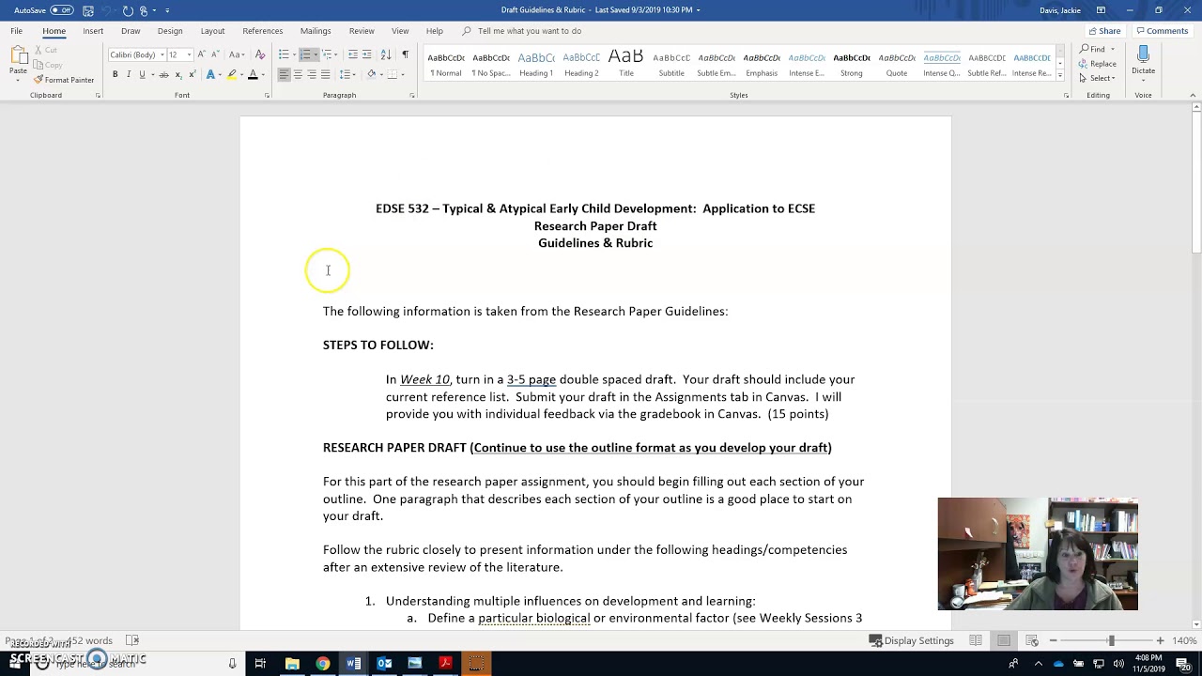Open the Comments pane

coord(1162,31)
